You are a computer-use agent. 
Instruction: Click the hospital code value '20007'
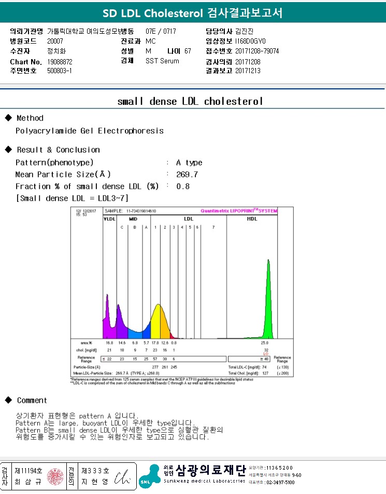(55, 41)
